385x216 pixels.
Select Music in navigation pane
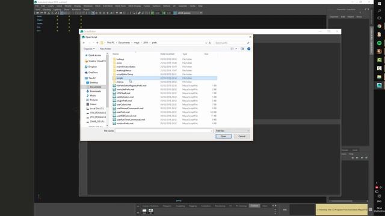[93, 95]
